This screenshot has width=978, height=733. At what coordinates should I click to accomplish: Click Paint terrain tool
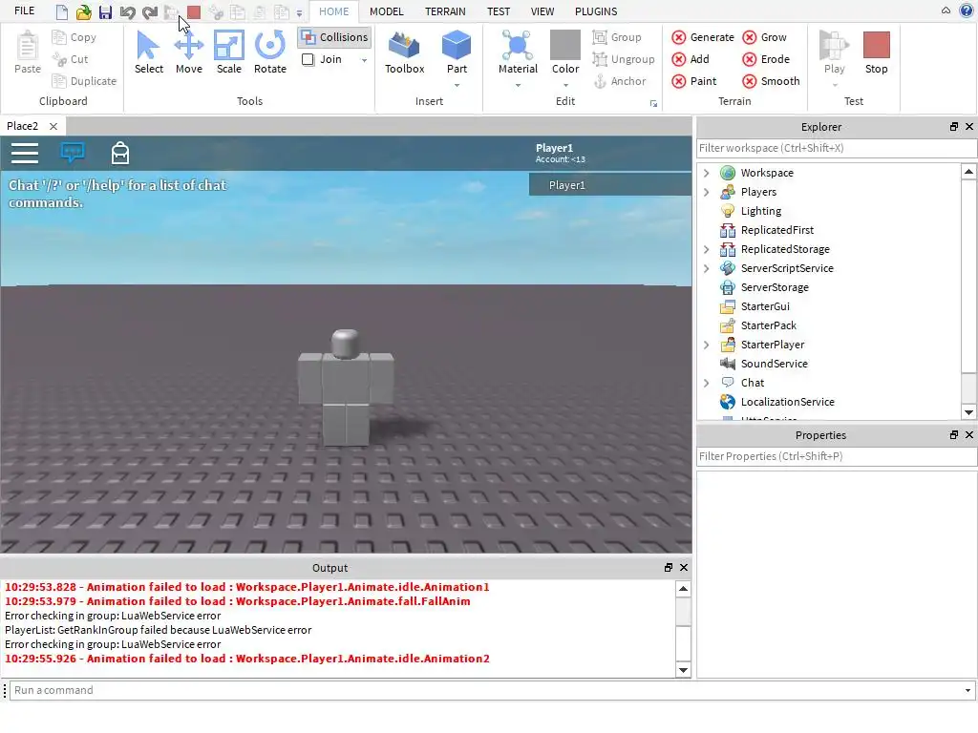tap(694, 81)
